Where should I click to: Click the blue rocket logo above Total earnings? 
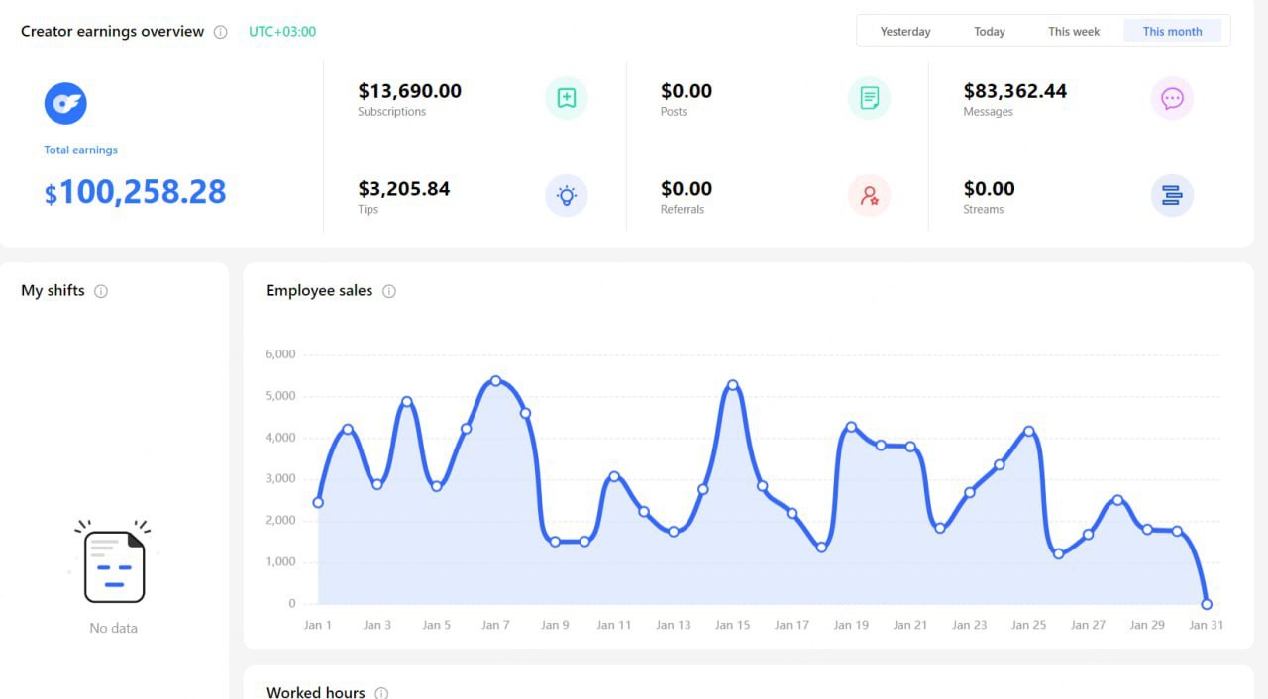(x=65, y=103)
